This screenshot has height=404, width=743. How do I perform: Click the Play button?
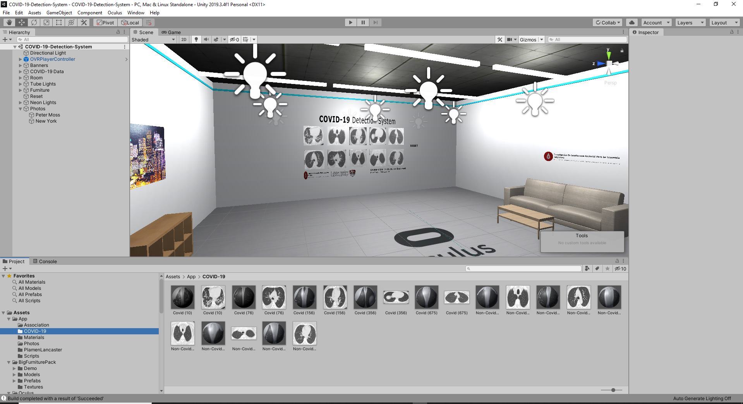pyautogui.click(x=350, y=22)
